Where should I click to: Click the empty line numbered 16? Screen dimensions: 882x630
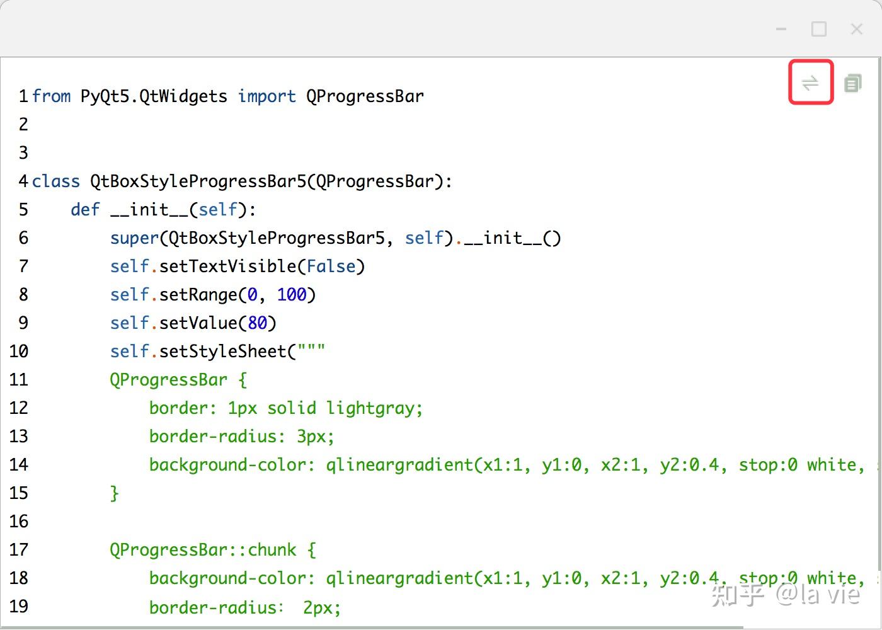pos(19,522)
